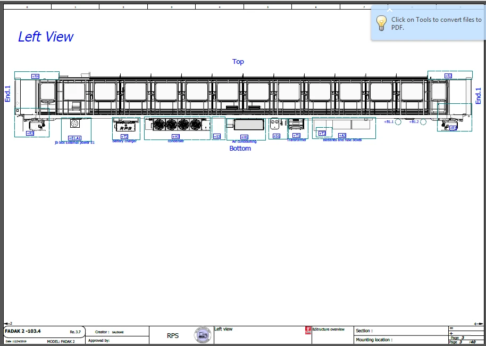486x346 pixels.
Task: Click the circle next to +B1.1
Action: click(398, 122)
